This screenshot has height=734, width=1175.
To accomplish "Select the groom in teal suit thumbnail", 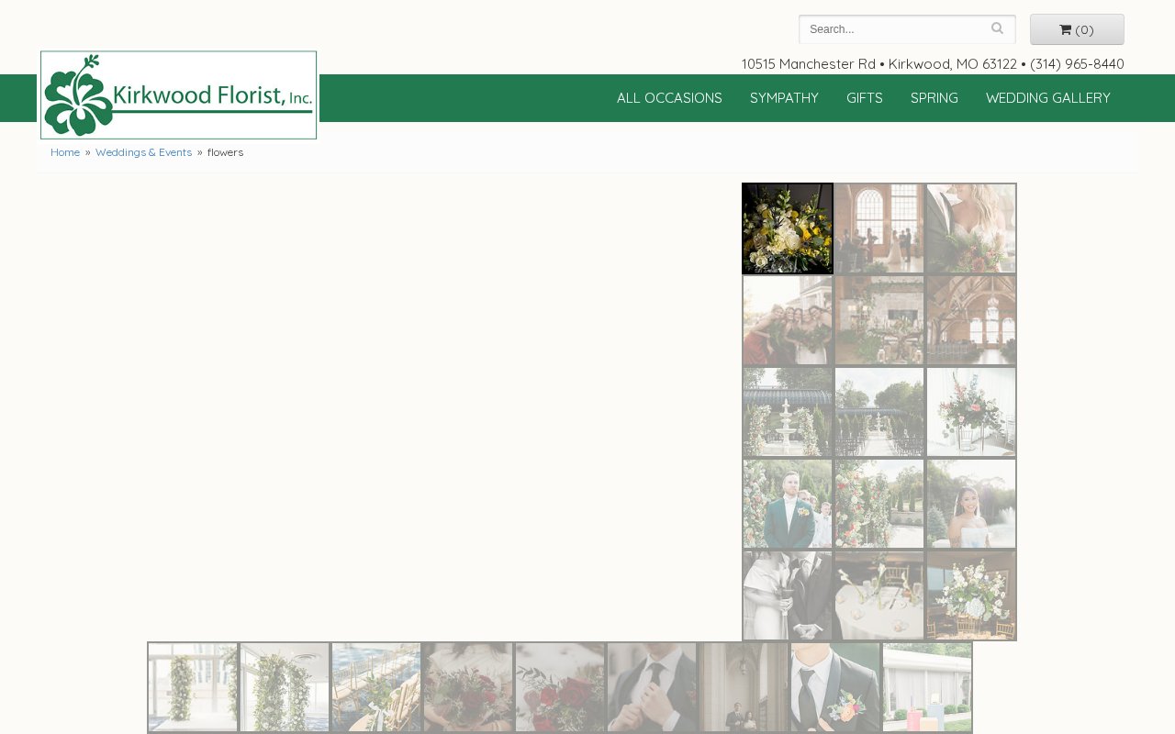I will click(x=788, y=504).
